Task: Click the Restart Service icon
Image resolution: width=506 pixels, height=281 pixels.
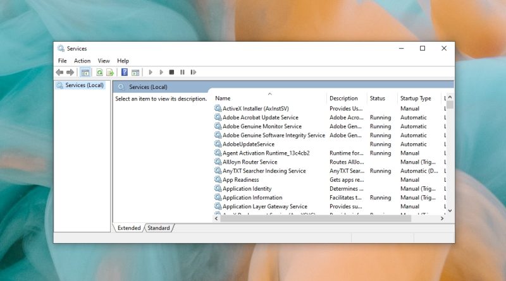Action: click(194, 72)
